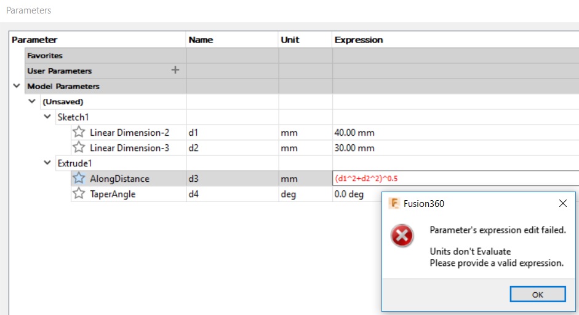Add a new user parameter
This screenshot has height=315, width=579.
[175, 70]
